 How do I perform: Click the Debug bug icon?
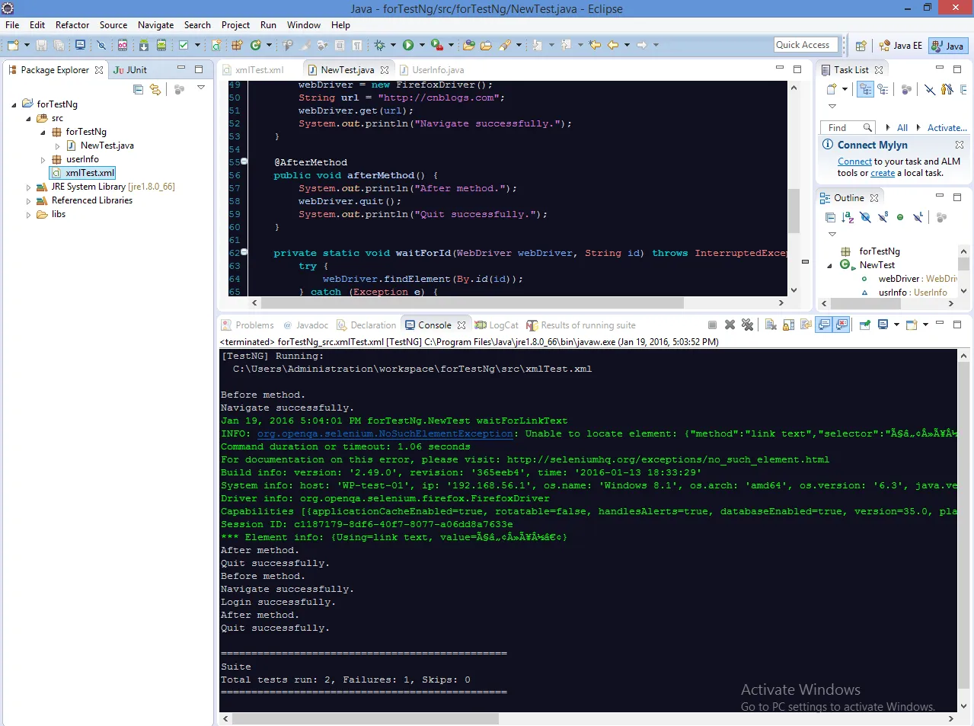pos(379,46)
